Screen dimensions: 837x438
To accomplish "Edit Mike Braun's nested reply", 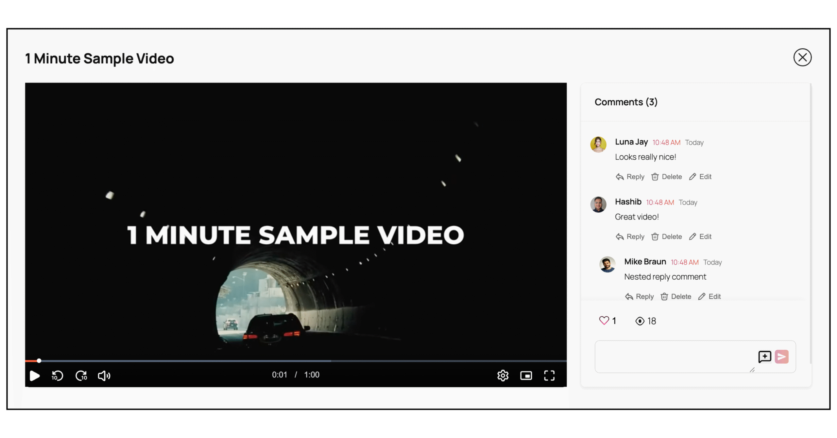I will (x=709, y=296).
